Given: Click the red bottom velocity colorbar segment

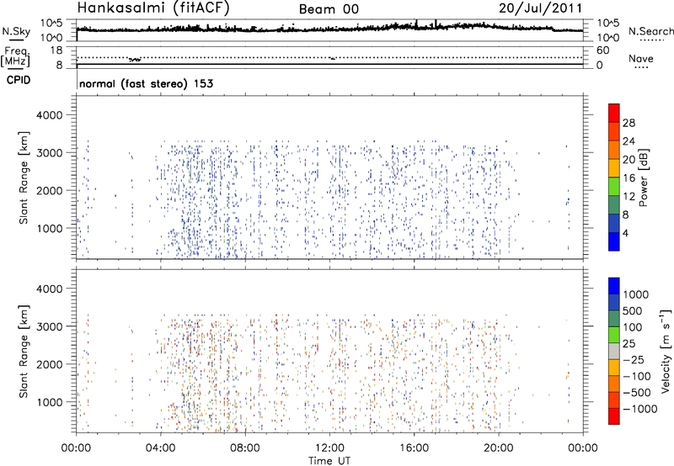Looking at the screenshot, I should (614, 416).
